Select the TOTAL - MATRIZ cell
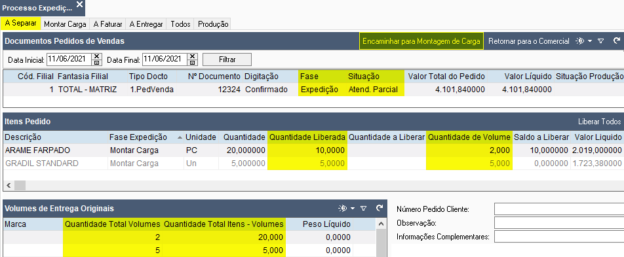Viewport: 624px width, 257px height. click(x=92, y=90)
